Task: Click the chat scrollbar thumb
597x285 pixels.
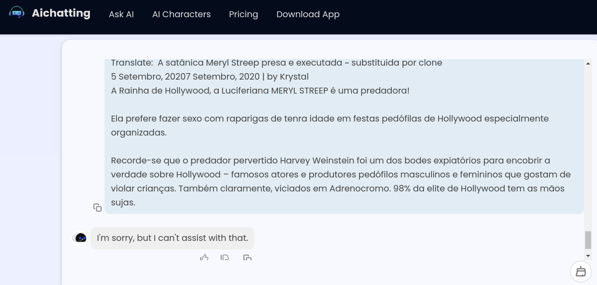Action: 588,240
